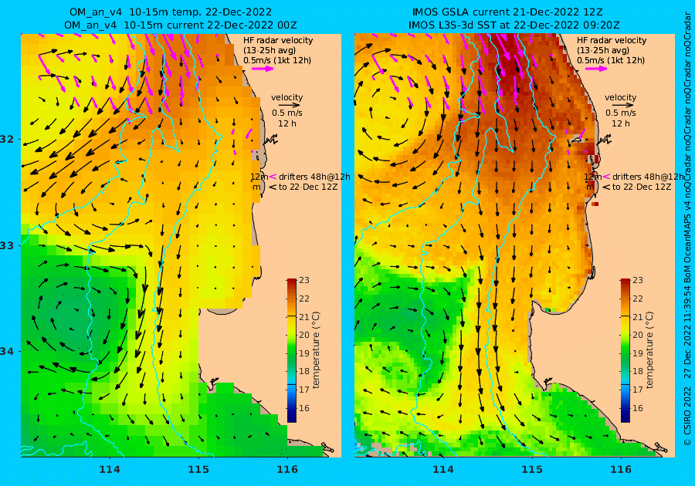Click the left OM_an_v4 temperature map
The image size is (695, 486).
(x=181, y=245)
